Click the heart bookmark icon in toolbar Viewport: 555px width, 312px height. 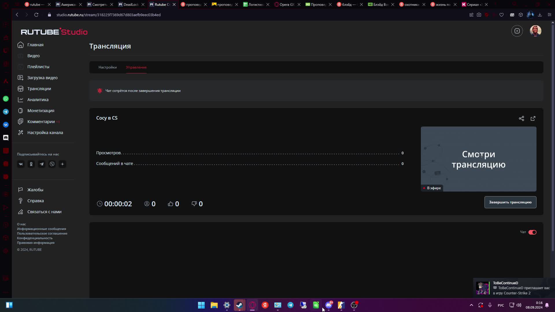[502, 15]
